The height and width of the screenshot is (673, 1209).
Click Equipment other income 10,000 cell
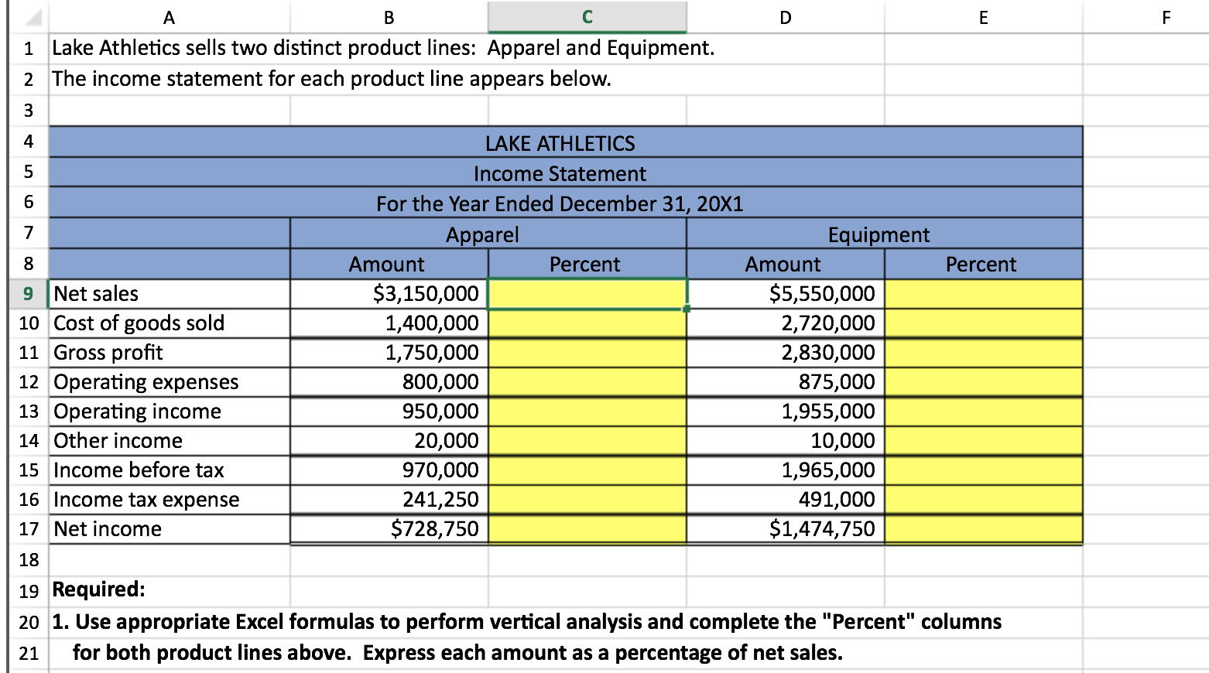786,441
